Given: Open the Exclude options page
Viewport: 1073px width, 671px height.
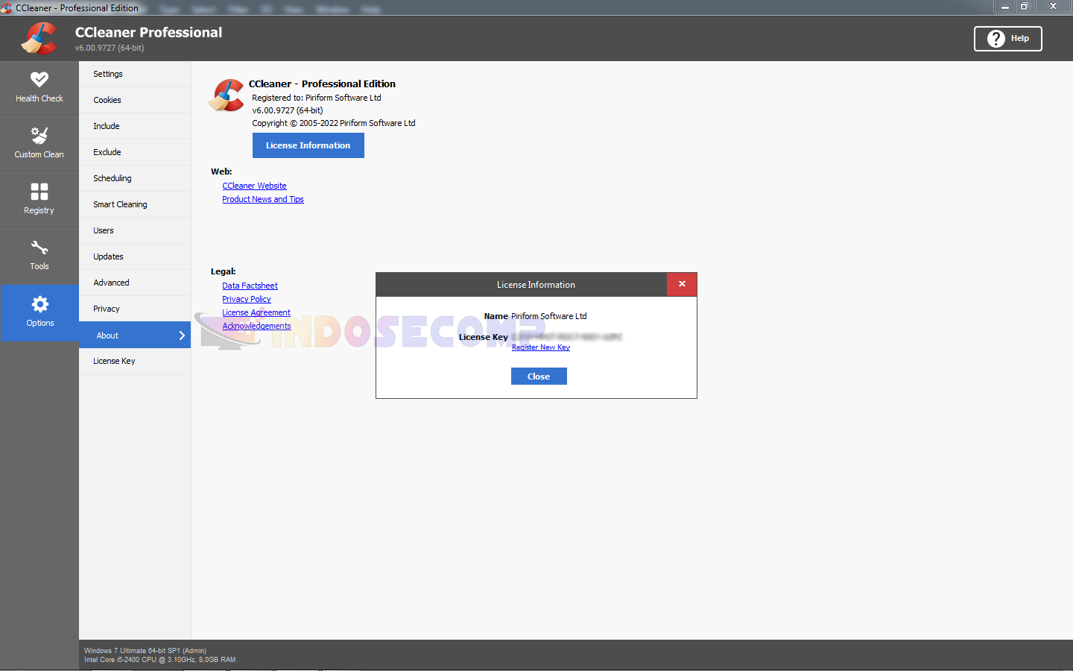Looking at the screenshot, I should point(135,152).
